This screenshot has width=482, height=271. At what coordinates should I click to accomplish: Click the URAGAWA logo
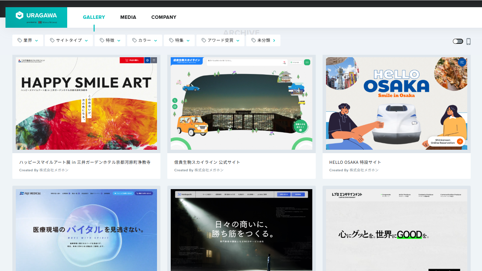pos(36,17)
